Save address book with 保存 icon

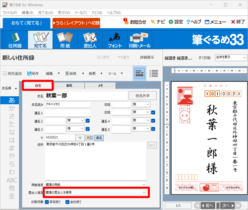click(33, 73)
